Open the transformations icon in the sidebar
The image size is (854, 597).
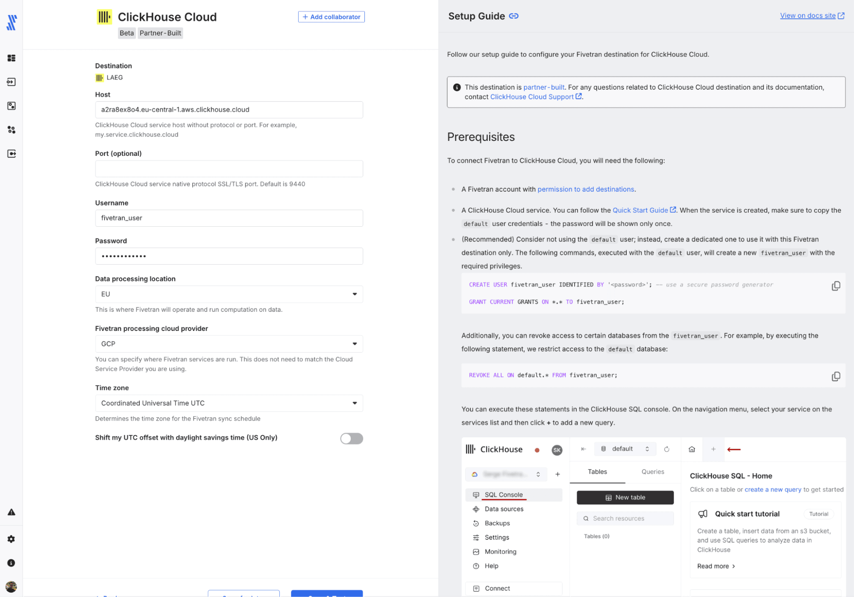pyautogui.click(x=12, y=130)
